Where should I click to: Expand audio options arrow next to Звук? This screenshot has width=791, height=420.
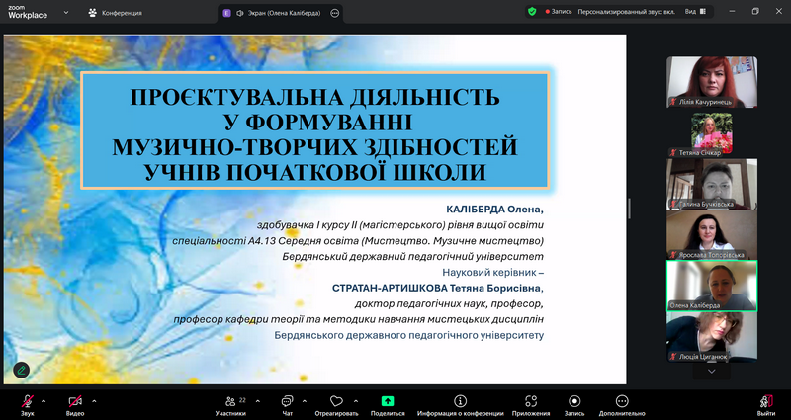(x=46, y=400)
